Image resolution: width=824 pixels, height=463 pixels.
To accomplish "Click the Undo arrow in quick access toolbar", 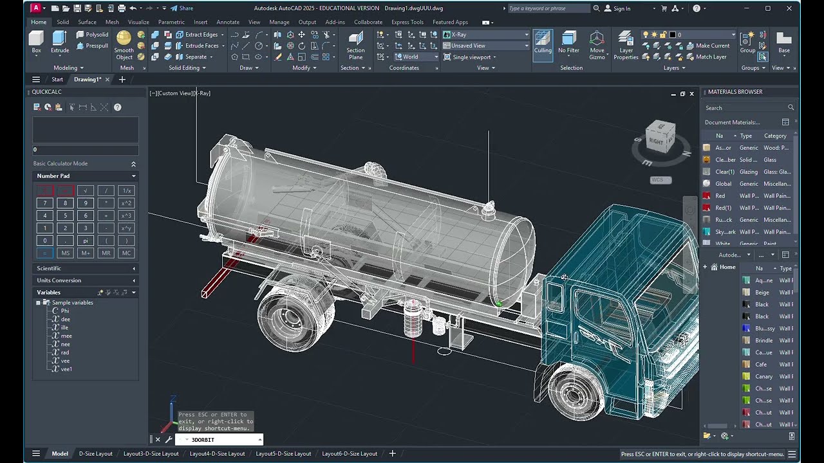I will [x=133, y=8].
